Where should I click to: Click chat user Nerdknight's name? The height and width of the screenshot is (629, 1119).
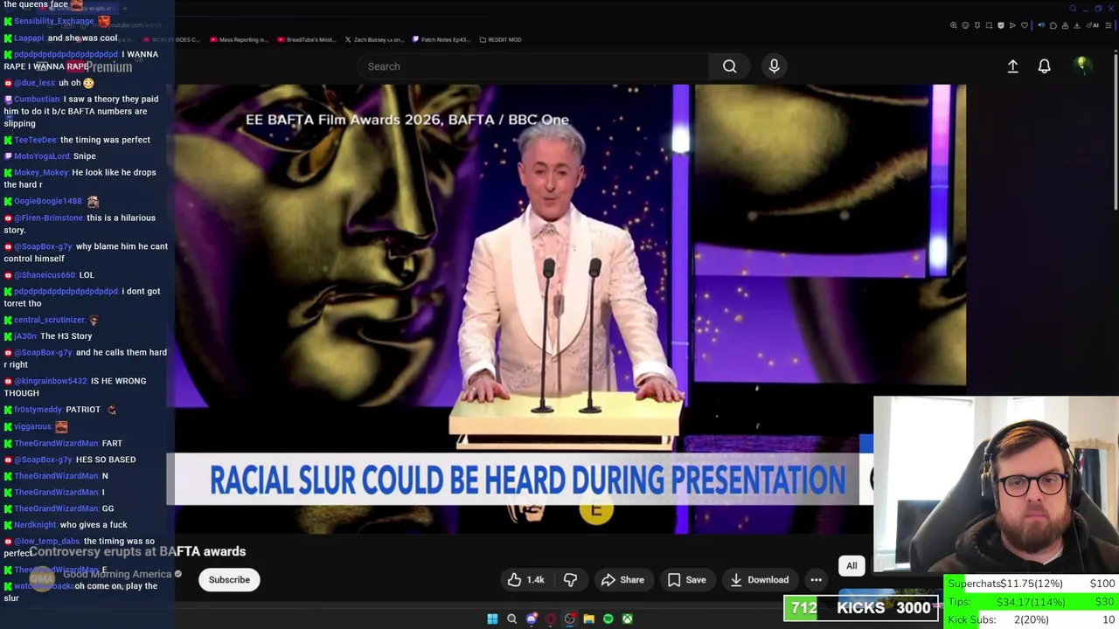pos(35,525)
